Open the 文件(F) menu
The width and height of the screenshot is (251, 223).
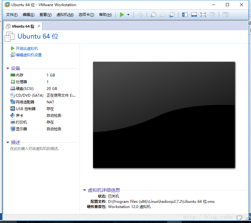click(x=12, y=15)
